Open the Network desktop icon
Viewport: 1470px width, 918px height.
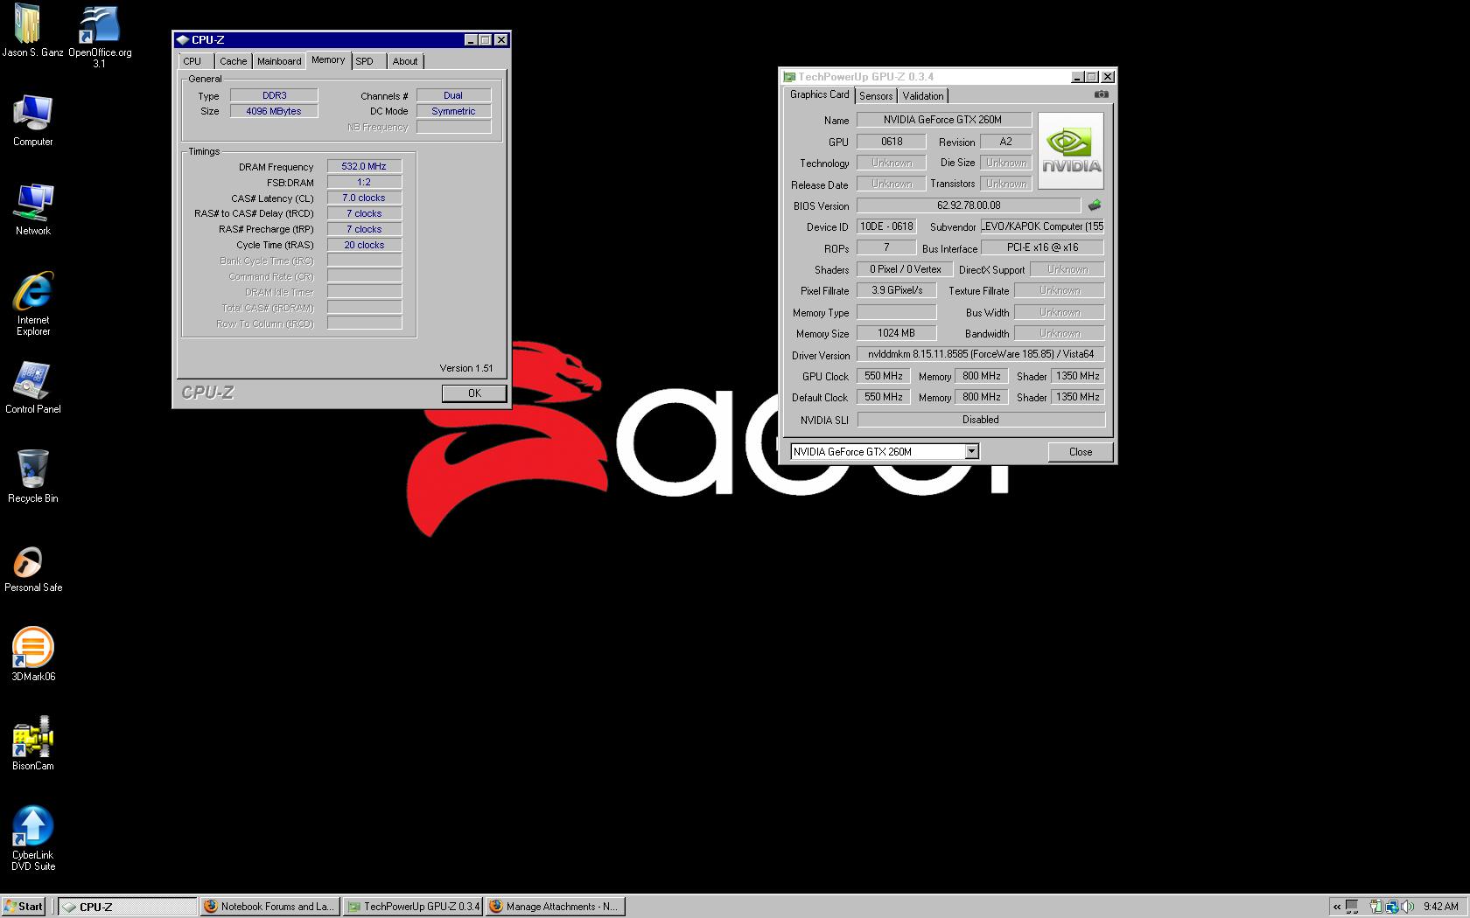[x=32, y=203]
